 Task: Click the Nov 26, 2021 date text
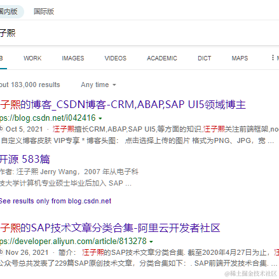(x=27, y=252)
